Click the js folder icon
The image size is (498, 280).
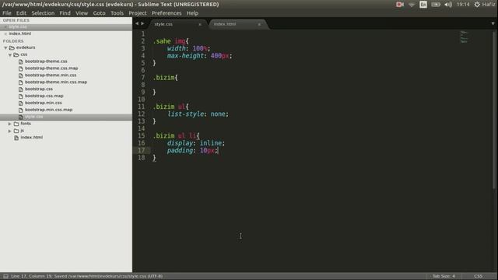coord(16,131)
